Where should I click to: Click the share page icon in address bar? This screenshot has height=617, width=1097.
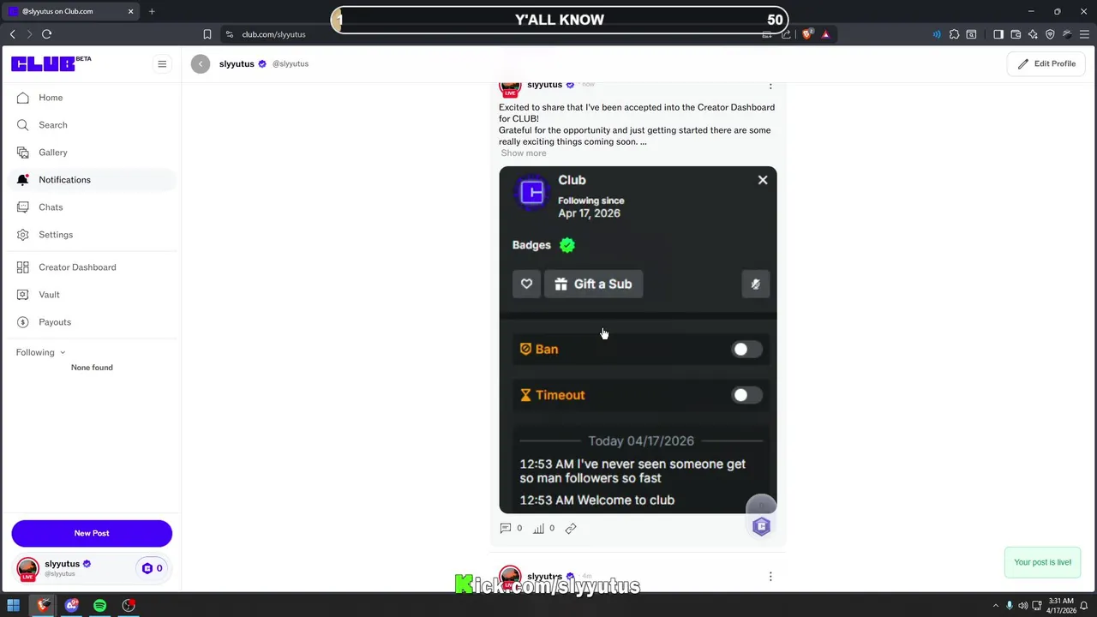pos(786,34)
